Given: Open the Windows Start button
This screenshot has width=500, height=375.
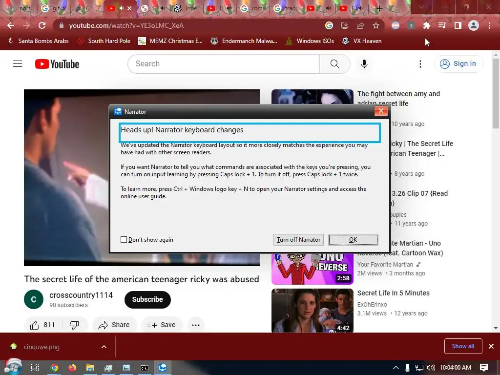Looking at the screenshot, I should pos(13,367).
